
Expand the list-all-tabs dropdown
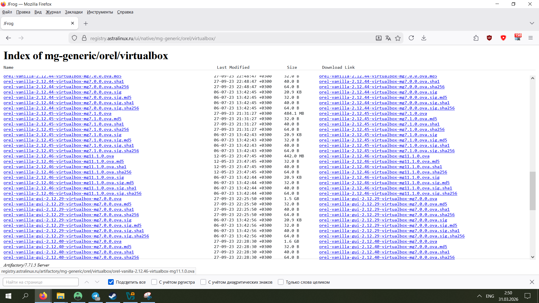point(532,23)
